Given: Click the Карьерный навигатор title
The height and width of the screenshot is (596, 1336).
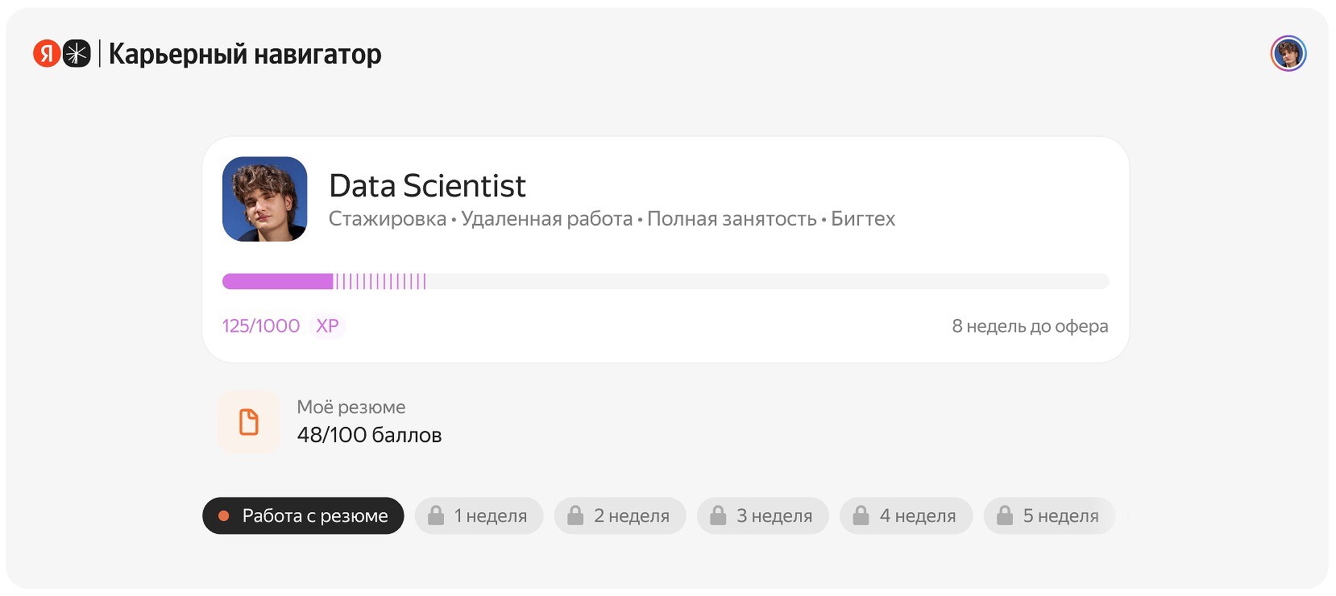Looking at the screenshot, I should (245, 54).
